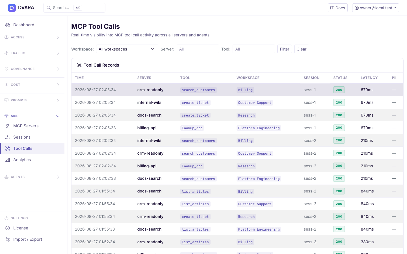Viewport: 407px width, 254px height.
Task: Open the Workspace dropdown
Action: point(127,49)
